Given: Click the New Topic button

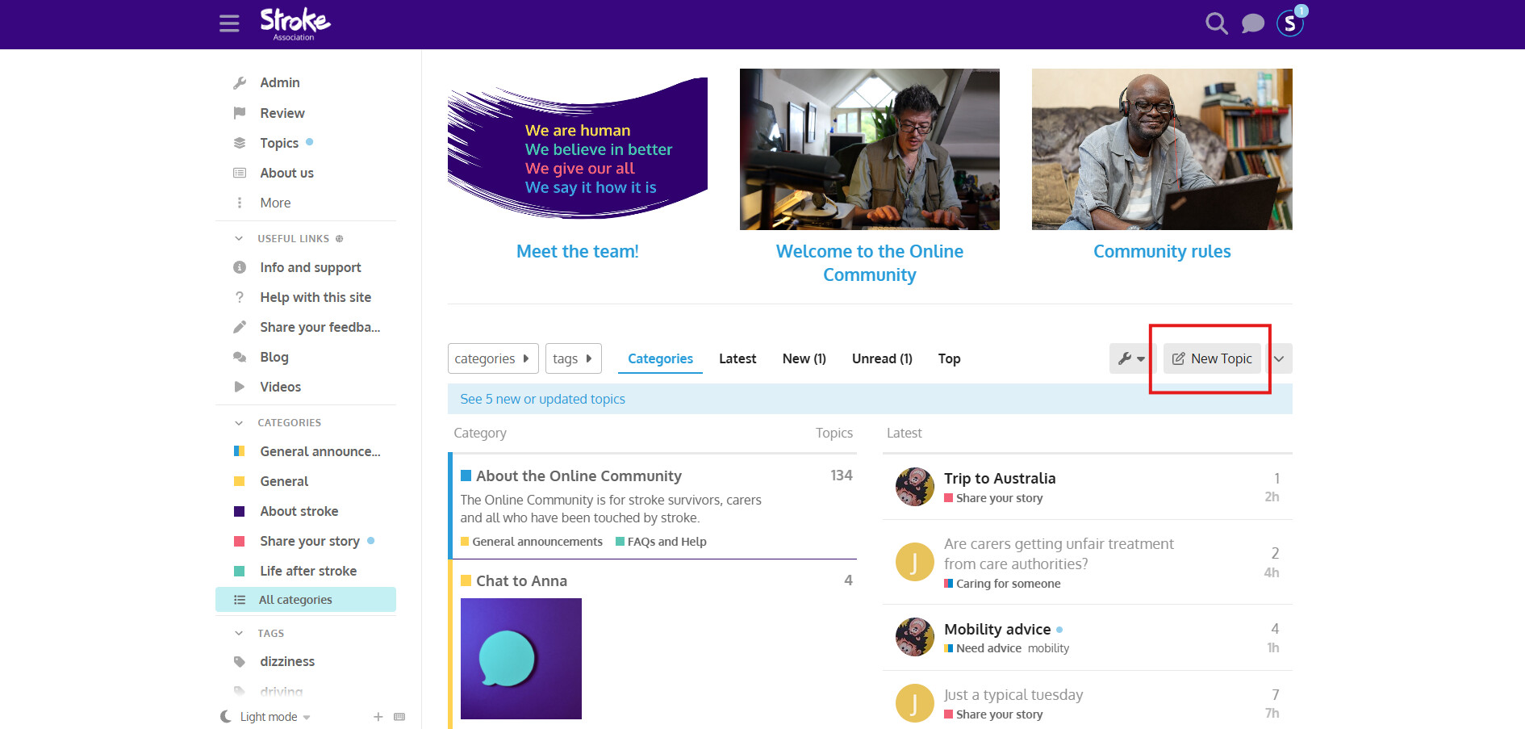Looking at the screenshot, I should 1212,358.
